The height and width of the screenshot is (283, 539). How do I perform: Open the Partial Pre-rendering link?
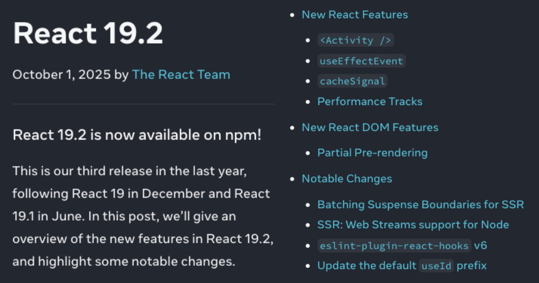click(372, 152)
